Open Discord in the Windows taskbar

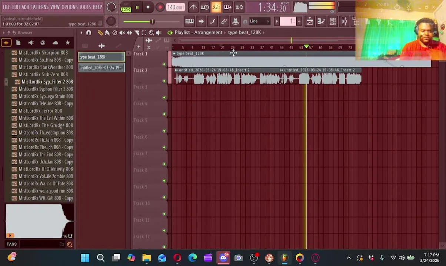[x=223, y=258]
